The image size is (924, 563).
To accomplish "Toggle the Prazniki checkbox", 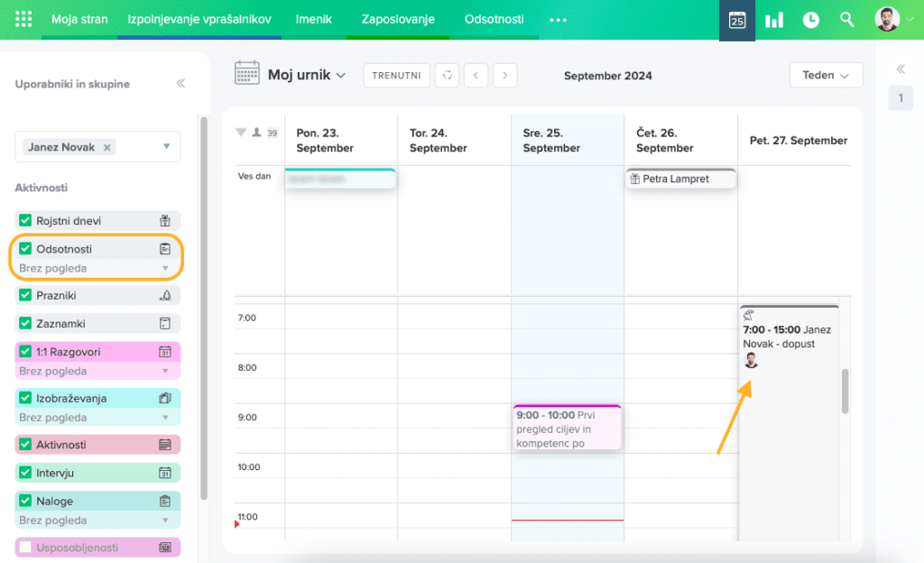I will click(x=25, y=296).
